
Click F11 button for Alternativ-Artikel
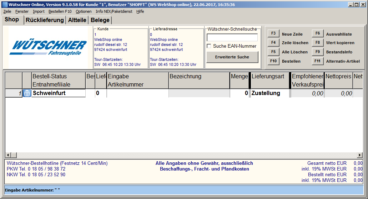(318, 61)
